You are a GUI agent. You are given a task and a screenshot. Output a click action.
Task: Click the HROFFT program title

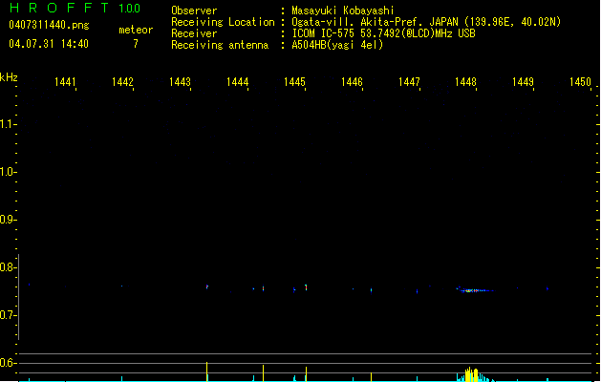pyautogui.click(x=59, y=8)
